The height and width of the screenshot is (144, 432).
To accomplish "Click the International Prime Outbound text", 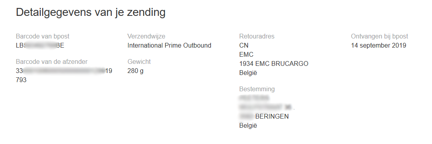I will point(169,46).
